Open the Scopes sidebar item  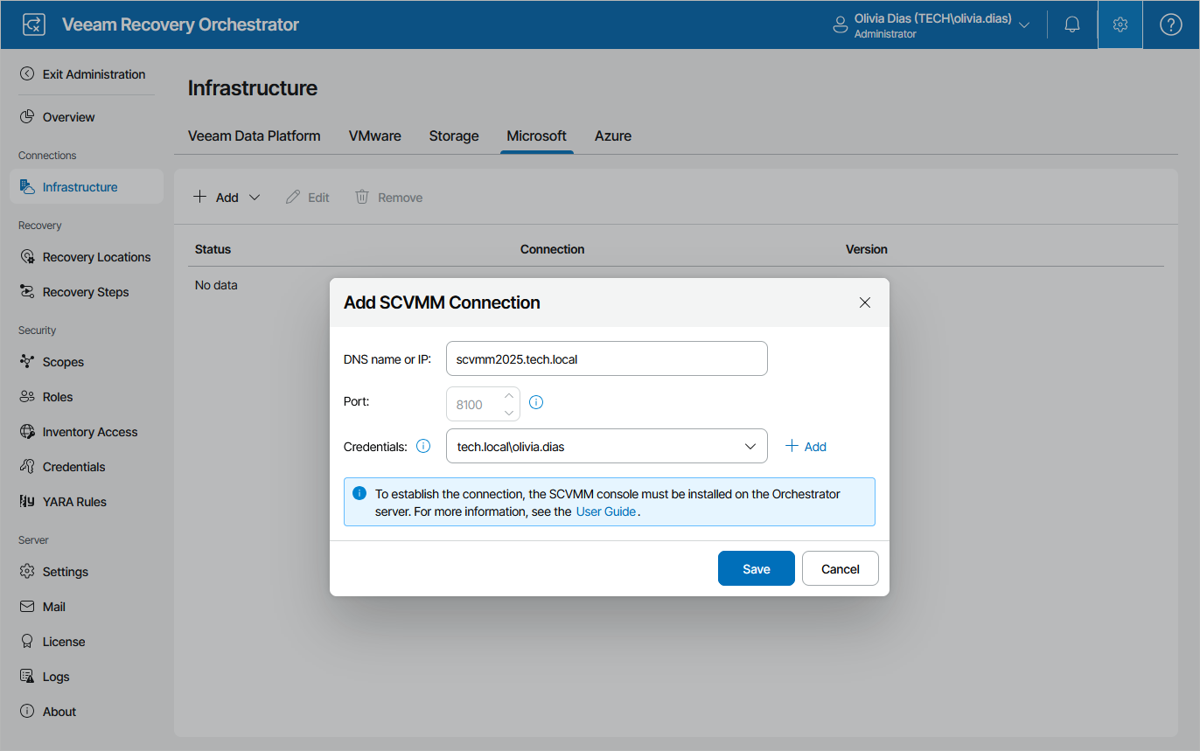coord(62,362)
